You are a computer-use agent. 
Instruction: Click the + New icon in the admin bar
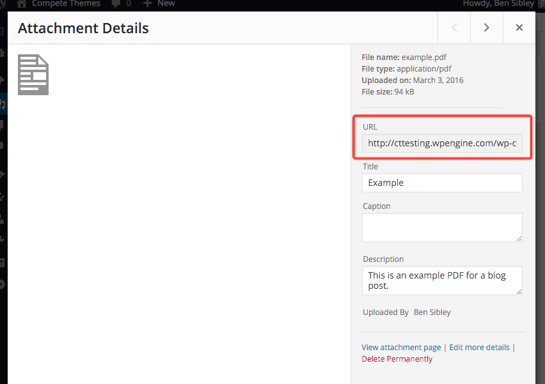(x=148, y=4)
